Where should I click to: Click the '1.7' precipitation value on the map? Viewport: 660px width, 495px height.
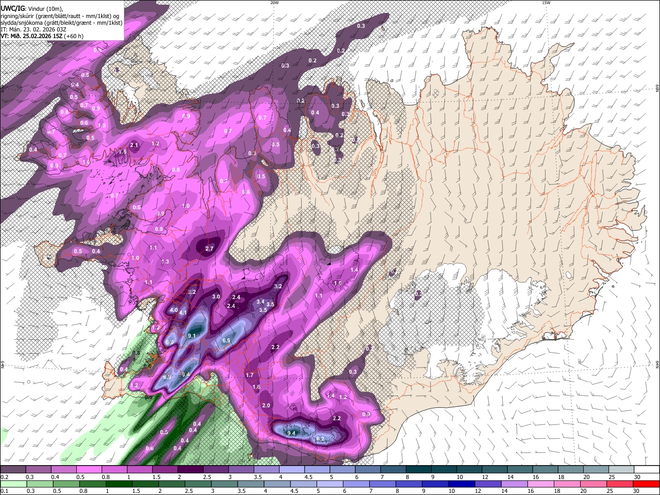pos(250,375)
